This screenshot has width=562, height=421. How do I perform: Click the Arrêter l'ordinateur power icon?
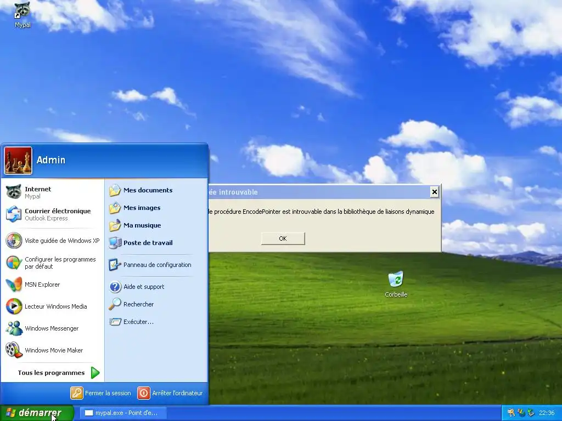pyautogui.click(x=144, y=393)
